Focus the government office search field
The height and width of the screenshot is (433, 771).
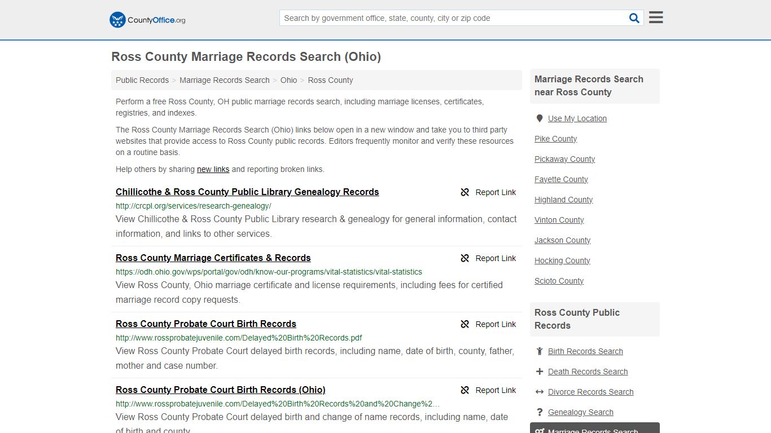tap(453, 18)
